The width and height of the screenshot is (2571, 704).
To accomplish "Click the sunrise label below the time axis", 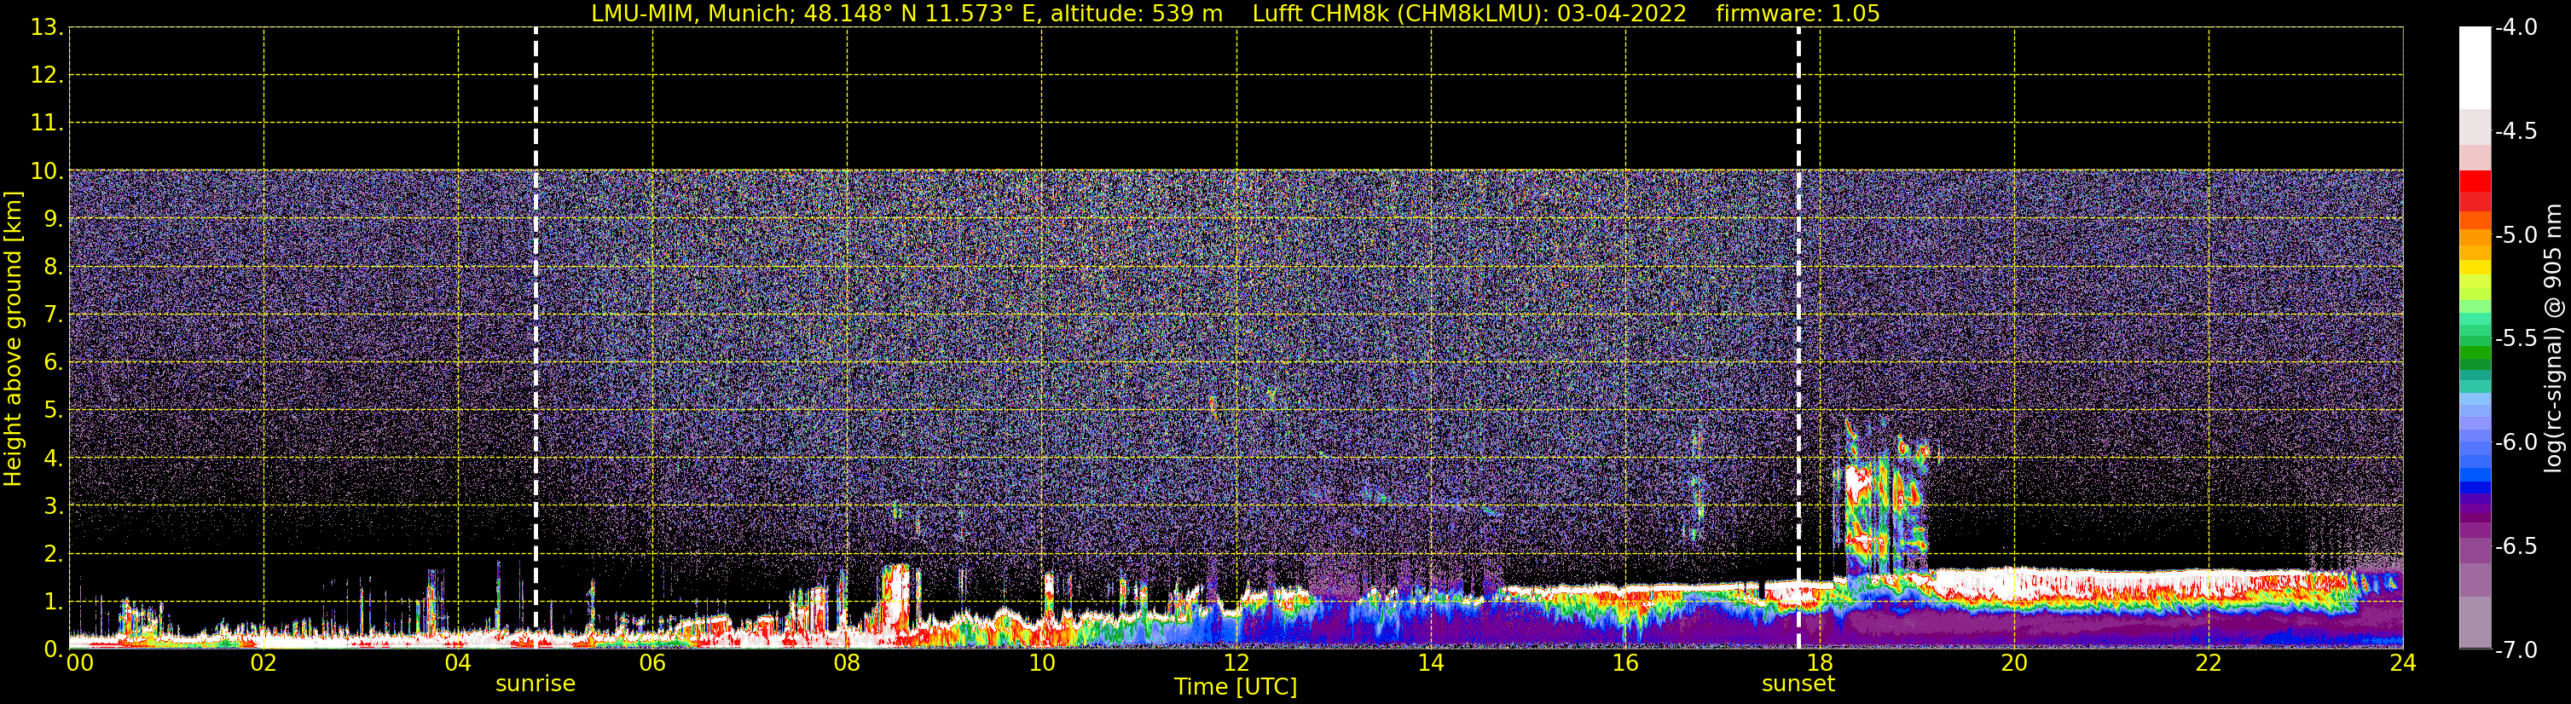I will click(x=535, y=684).
